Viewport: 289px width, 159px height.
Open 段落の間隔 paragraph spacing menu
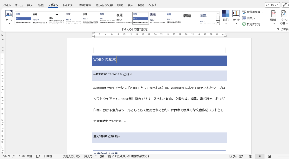(253, 12)
